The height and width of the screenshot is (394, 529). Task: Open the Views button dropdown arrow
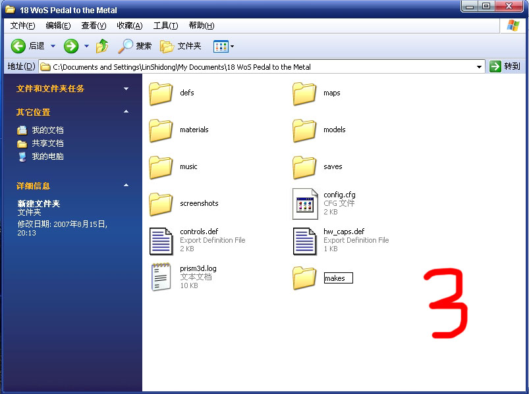pos(232,47)
